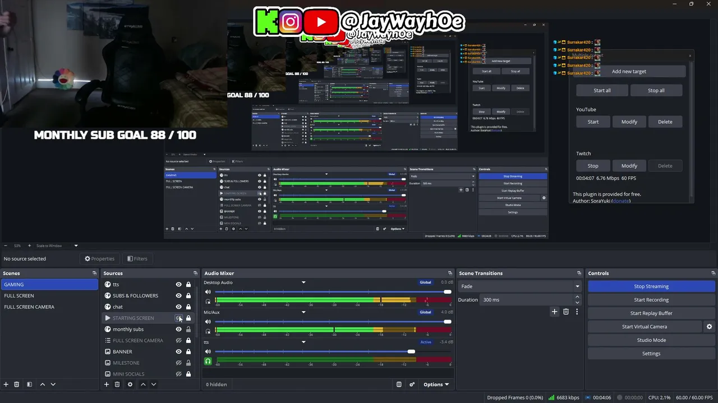
Task: Mute the Mic/Aux speaker icon
Action: coord(208,322)
